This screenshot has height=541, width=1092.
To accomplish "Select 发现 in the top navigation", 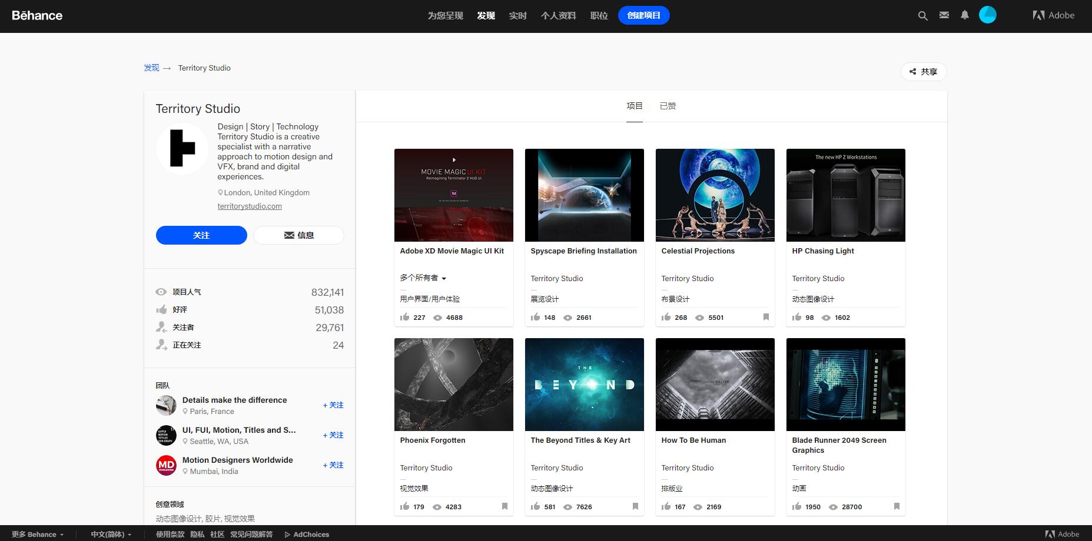I will [486, 15].
